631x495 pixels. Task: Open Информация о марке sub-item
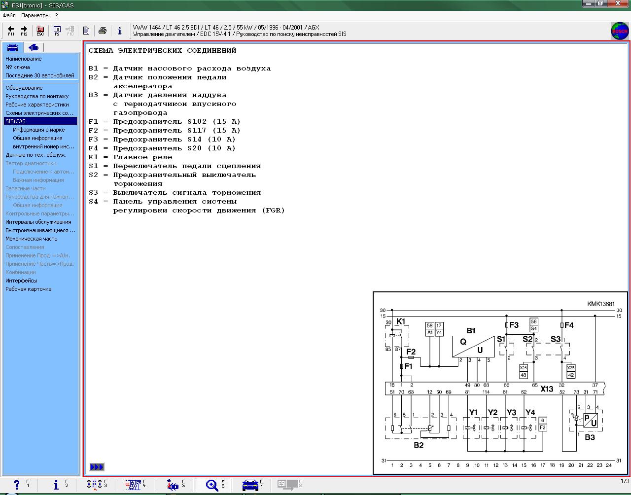pyautogui.click(x=39, y=130)
